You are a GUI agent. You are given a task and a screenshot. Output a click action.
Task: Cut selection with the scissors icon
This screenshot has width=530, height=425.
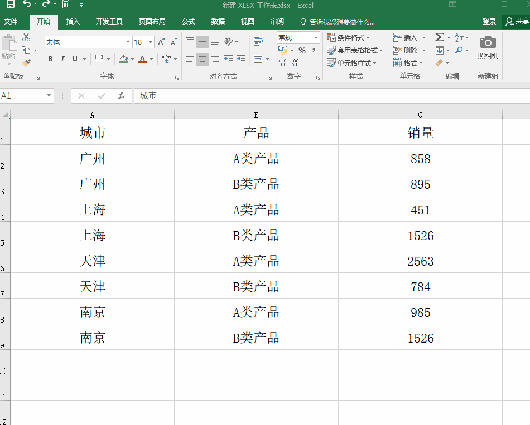click(x=26, y=37)
